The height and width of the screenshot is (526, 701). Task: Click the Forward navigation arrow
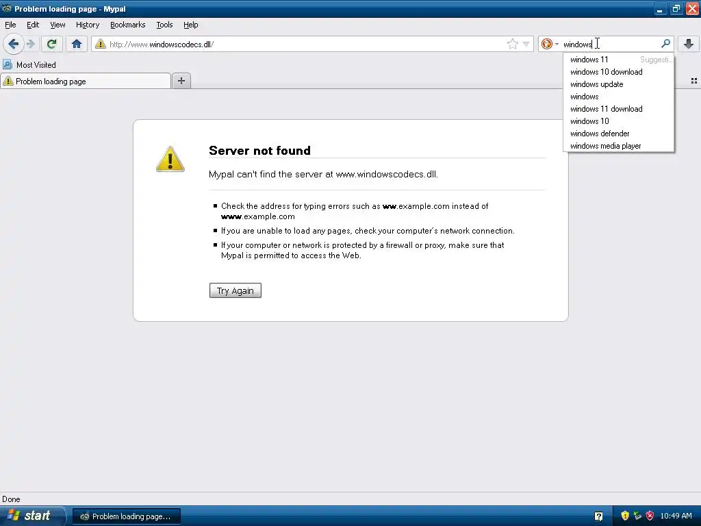pyautogui.click(x=30, y=44)
